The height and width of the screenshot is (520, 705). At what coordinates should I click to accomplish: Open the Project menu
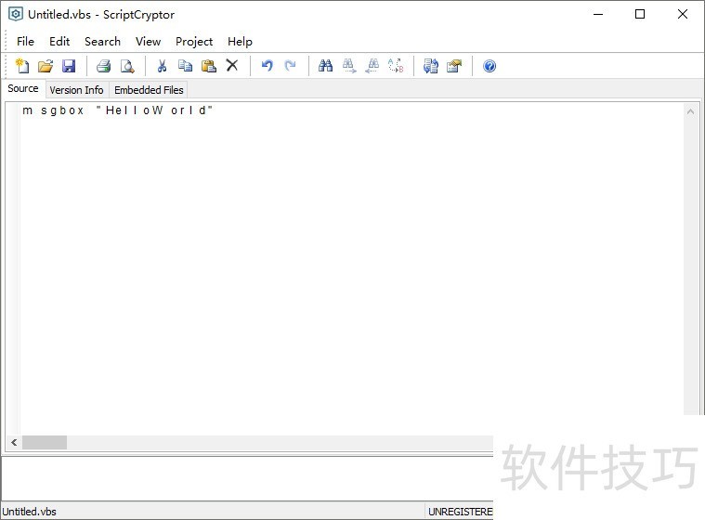click(194, 42)
